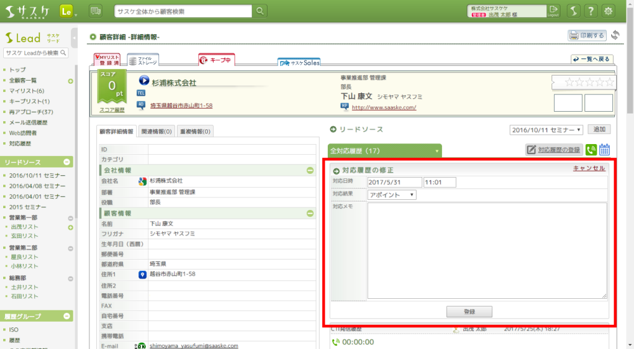The height and width of the screenshot is (349, 634).
Task: Click the search magnifier beside global search
Action: pyautogui.click(x=260, y=11)
